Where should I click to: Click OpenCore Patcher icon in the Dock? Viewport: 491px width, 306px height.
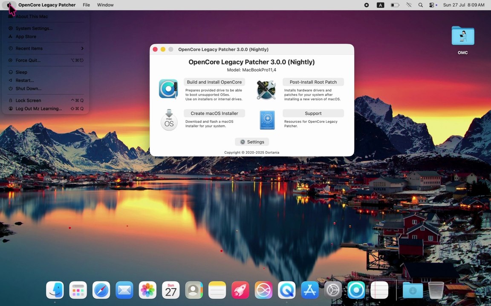click(356, 290)
